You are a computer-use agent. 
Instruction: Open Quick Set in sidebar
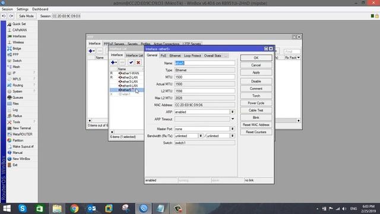19,24
